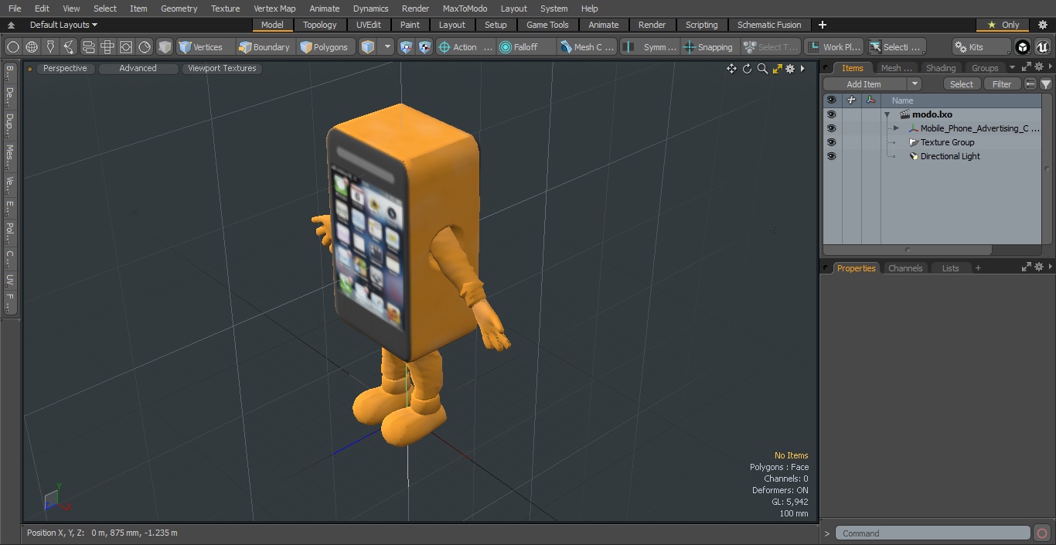Select the curve tool icon
Viewport: 1056px width, 545px height.
click(69, 47)
